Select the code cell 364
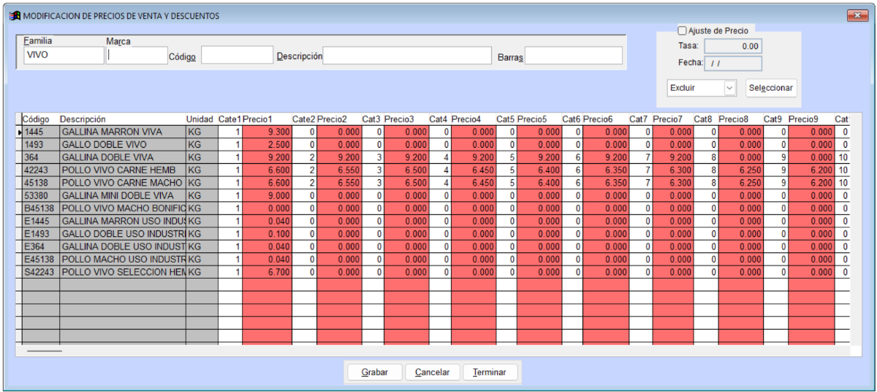 (x=40, y=157)
